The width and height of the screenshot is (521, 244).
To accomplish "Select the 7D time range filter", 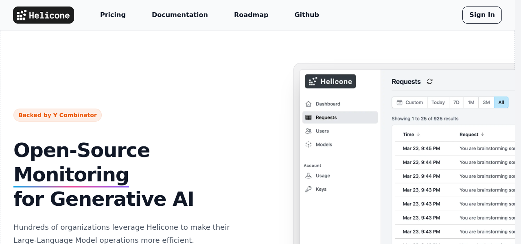I will coord(456,102).
